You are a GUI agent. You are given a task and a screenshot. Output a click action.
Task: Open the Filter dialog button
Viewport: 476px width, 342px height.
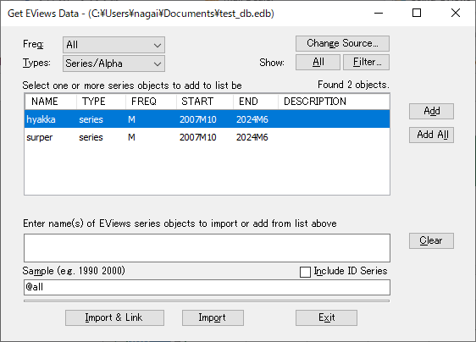click(367, 62)
